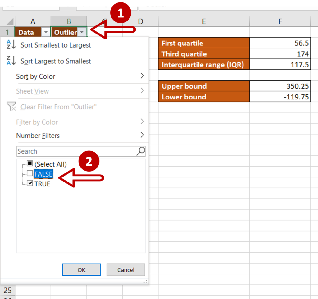This screenshot has width=318, height=299.
Task: Open the filter icon on the Data header
Action: (45, 32)
